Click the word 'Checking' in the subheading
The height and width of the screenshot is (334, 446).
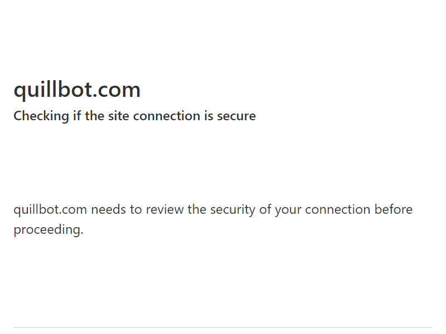pos(41,116)
